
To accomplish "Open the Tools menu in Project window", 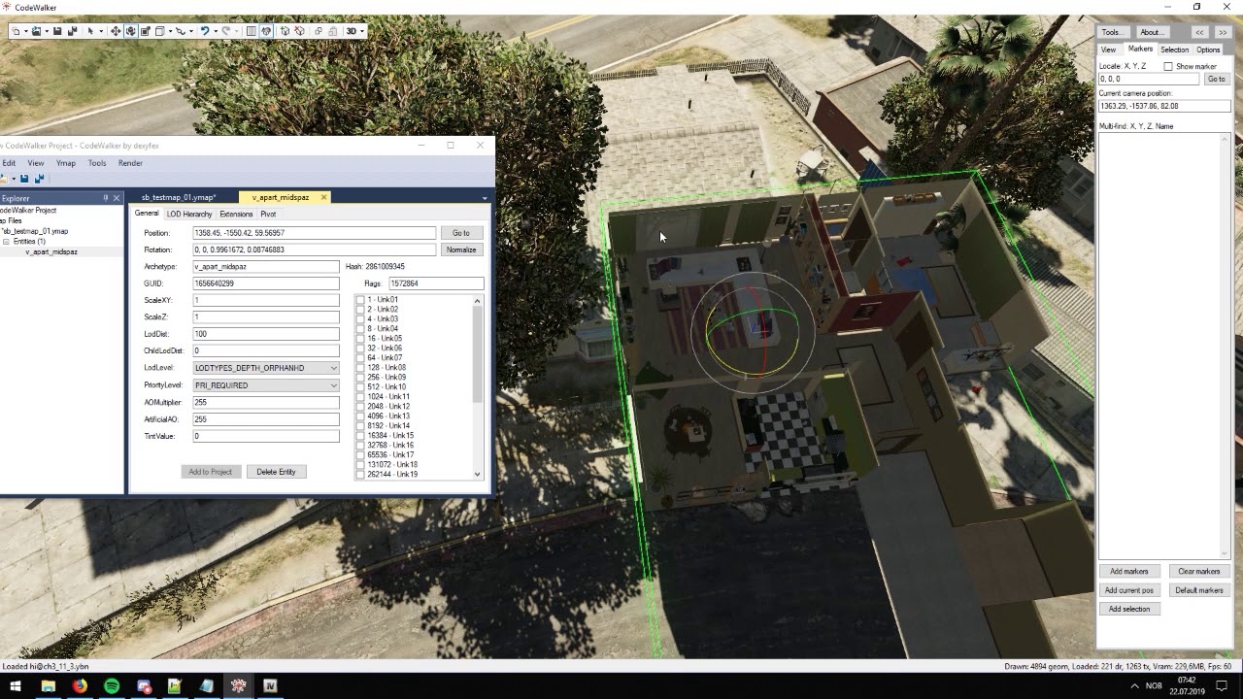I will [97, 163].
